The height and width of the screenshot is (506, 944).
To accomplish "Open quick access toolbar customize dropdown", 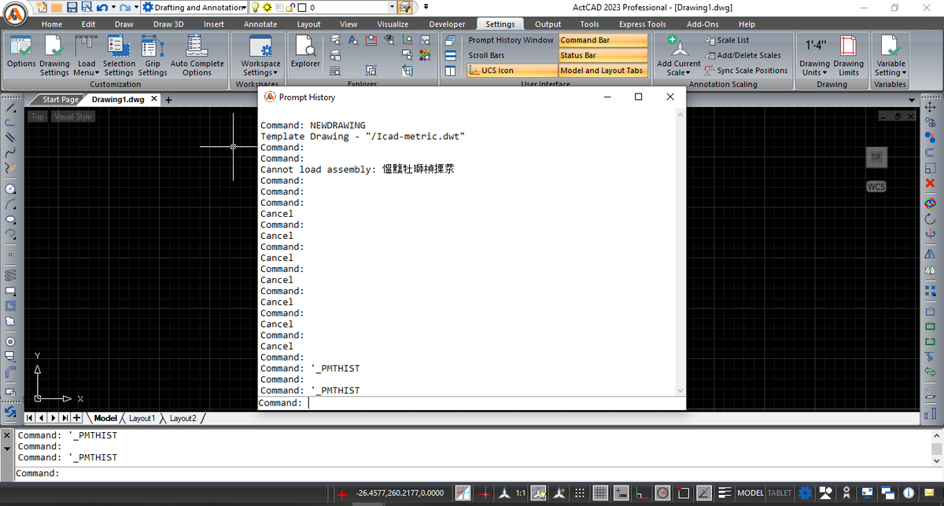I will click(426, 7).
